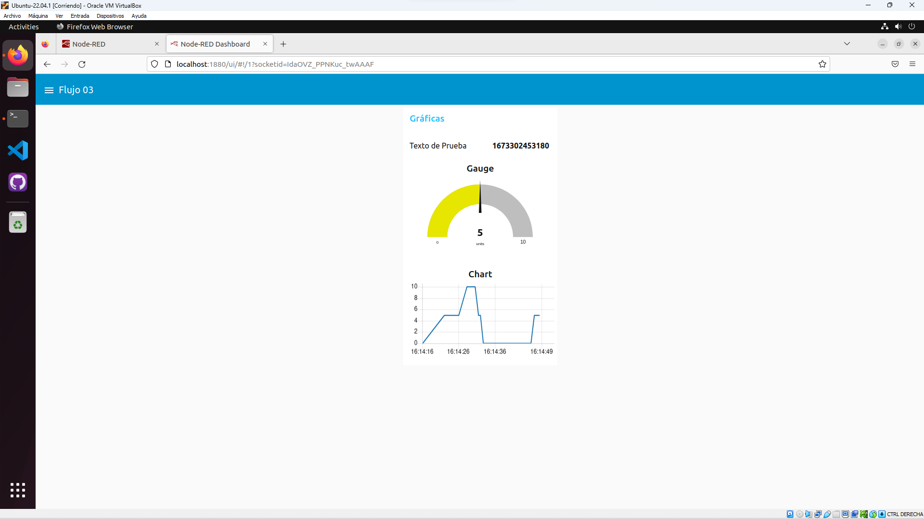
Task: Open Firefox application menu icon
Action: 912,64
